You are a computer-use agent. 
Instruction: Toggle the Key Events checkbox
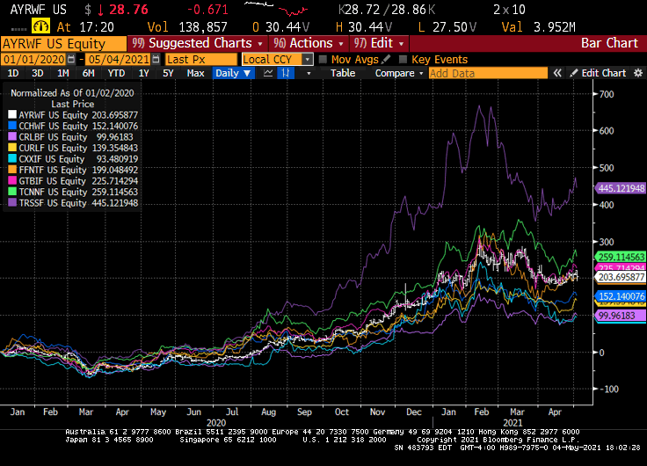[x=403, y=60]
